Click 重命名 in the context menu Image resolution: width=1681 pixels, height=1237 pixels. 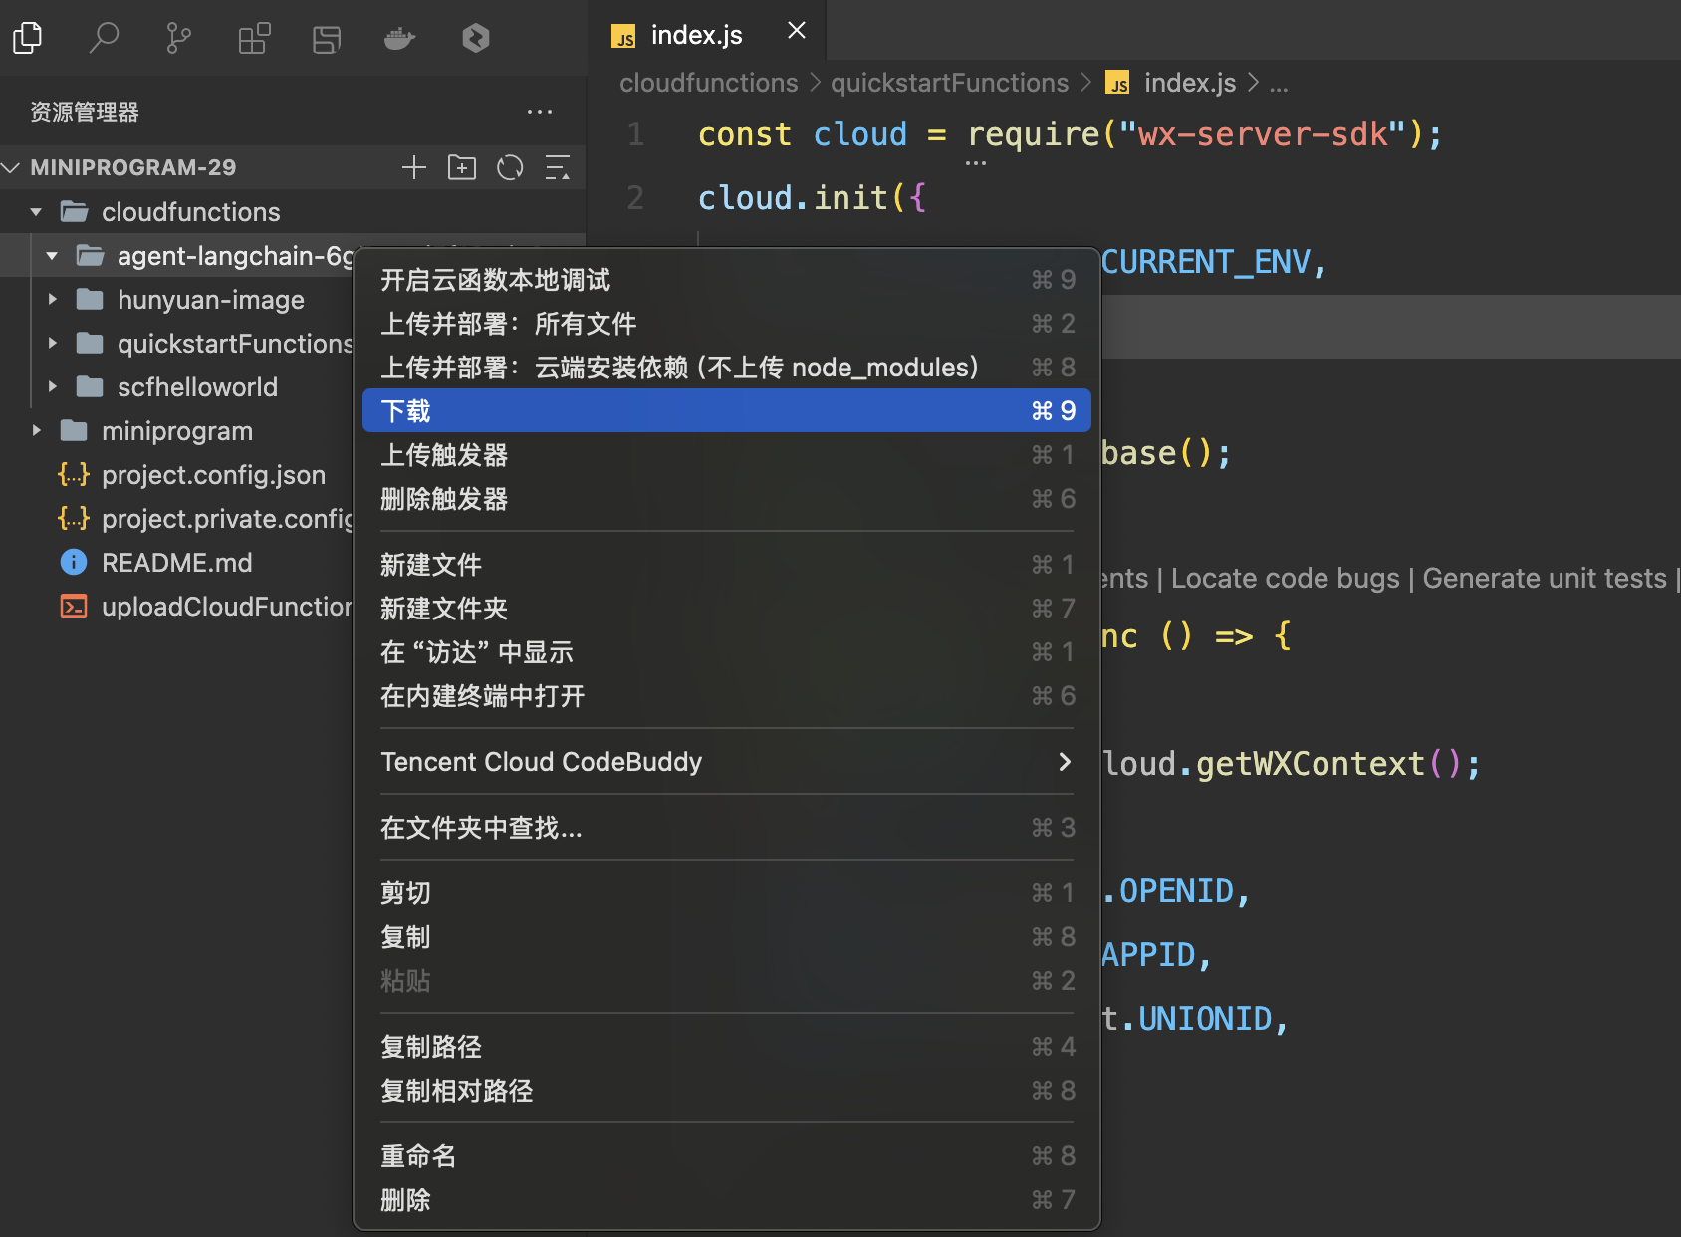coord(726,1156)
